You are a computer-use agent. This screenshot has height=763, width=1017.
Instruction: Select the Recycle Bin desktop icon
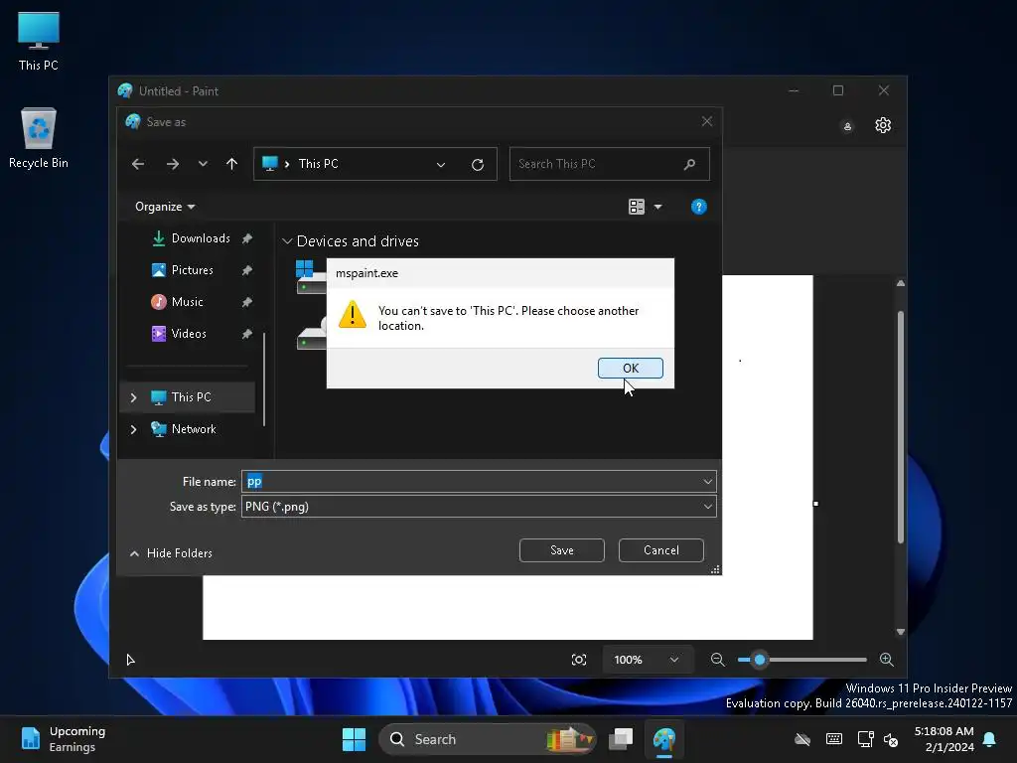tap(39, 138)
